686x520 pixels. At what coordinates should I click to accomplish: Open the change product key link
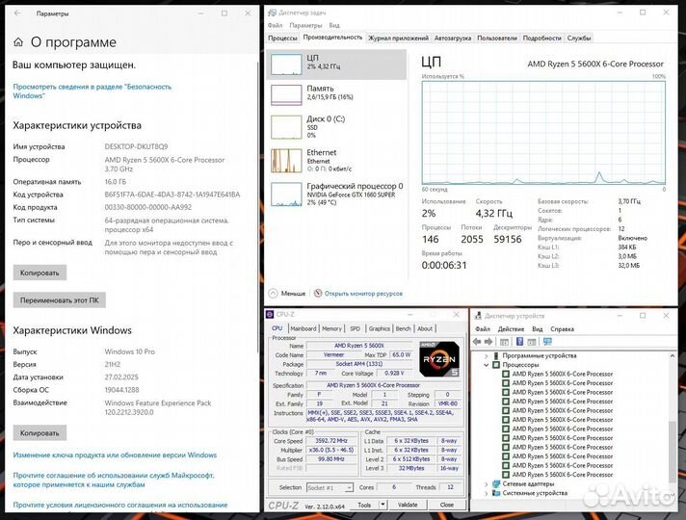115,455
